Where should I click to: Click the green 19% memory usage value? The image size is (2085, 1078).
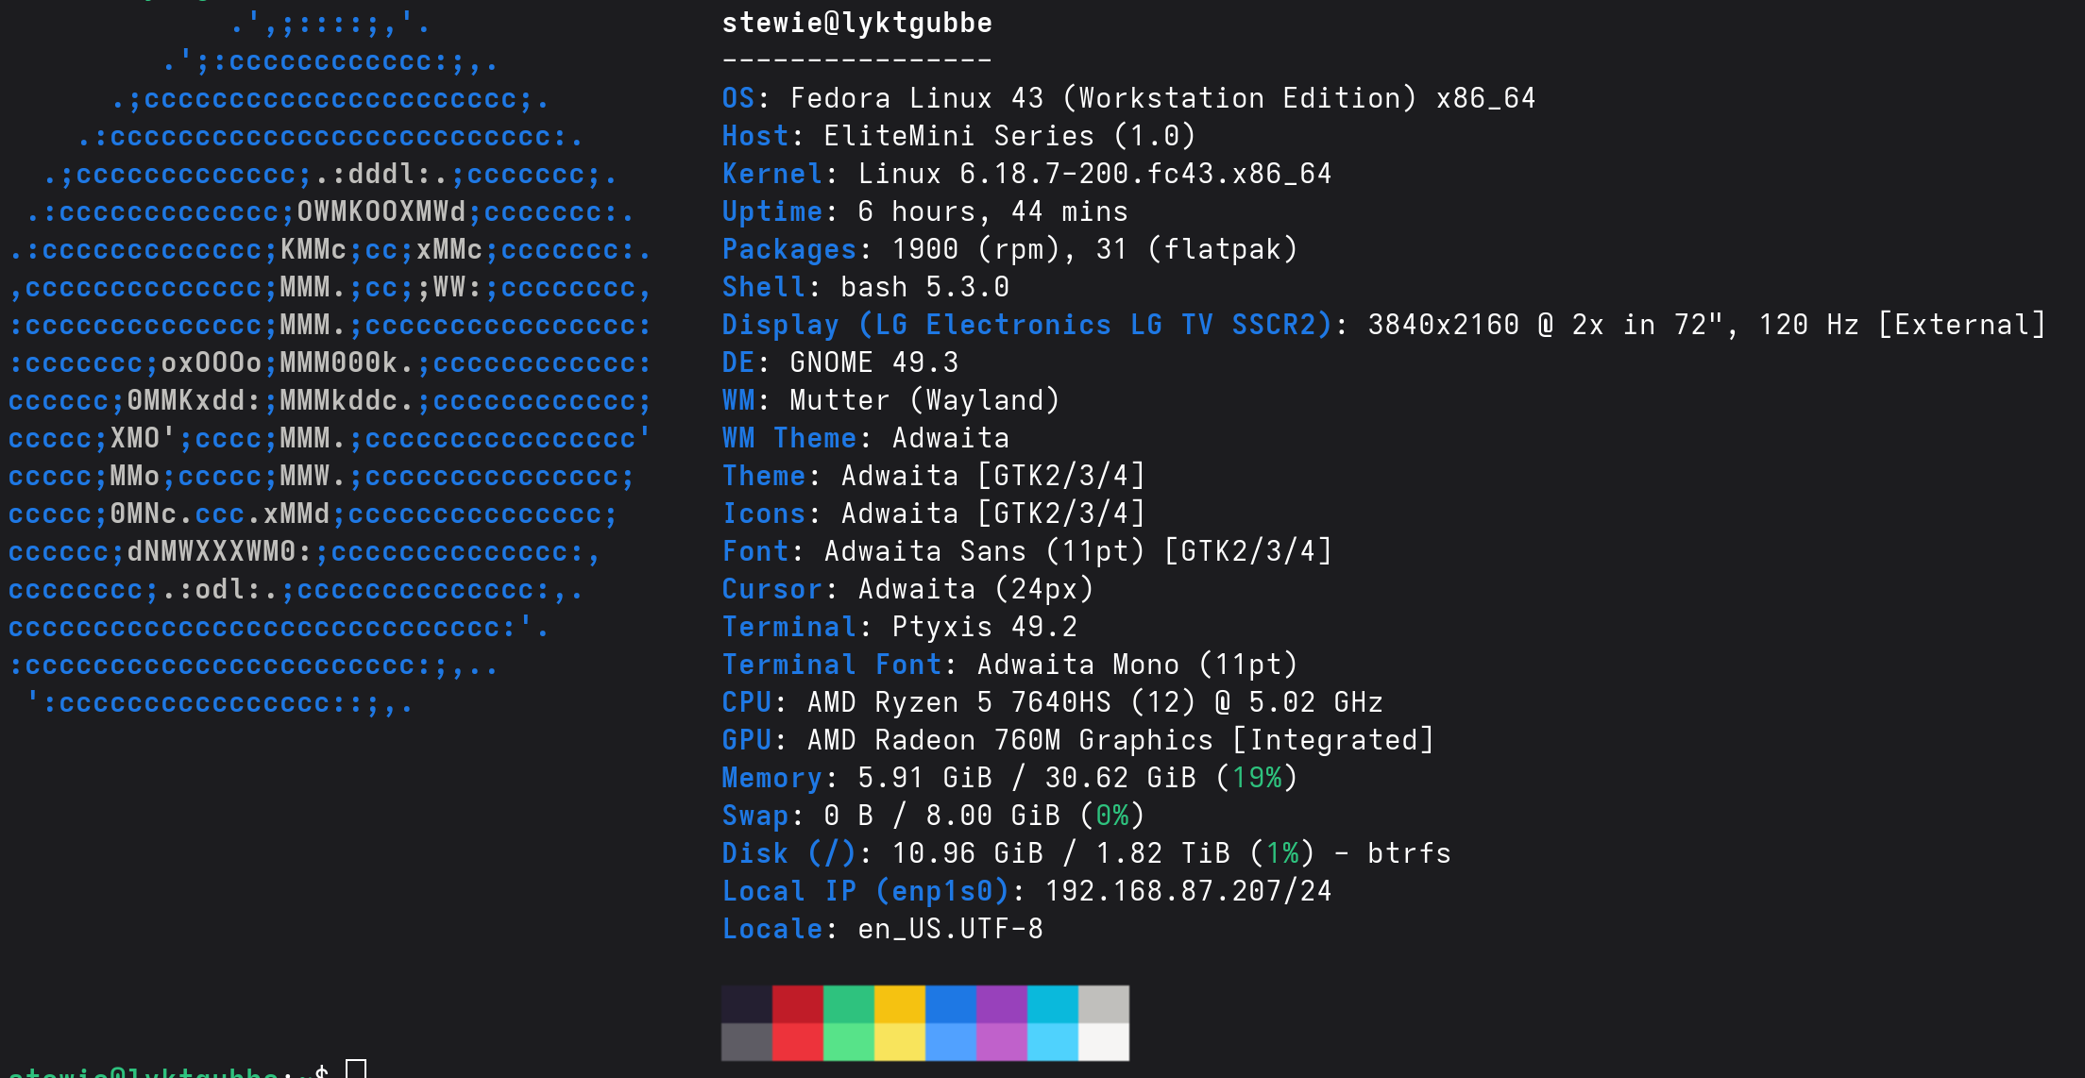pos(1257,778)
